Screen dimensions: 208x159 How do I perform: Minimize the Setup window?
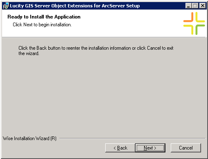coord(188,6)
